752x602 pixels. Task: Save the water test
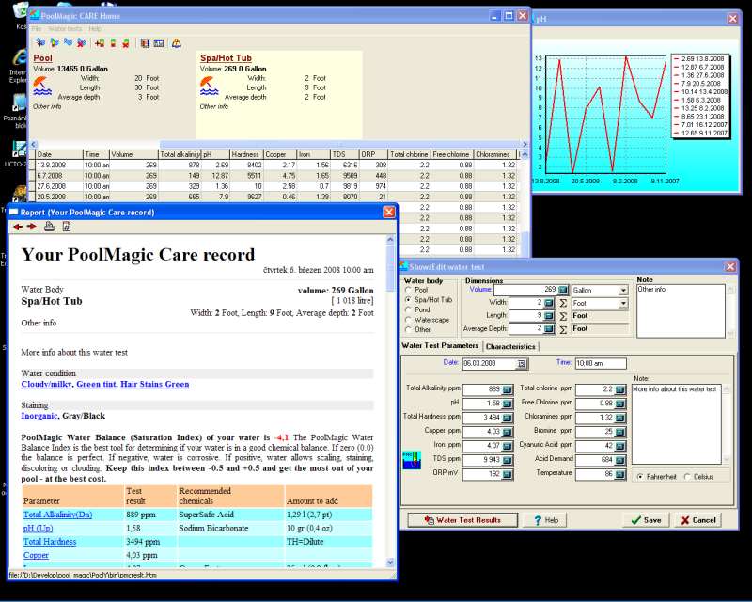click(x=646, y=520)
